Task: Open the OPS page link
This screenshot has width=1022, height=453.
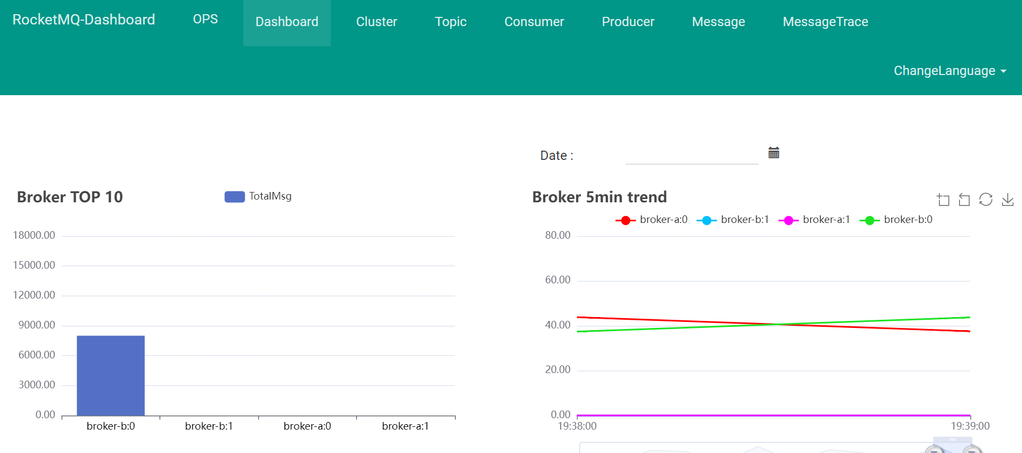Action: pyautogui.click(x=205, y=19)
